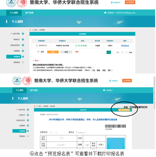156x157 pixels.
Task: Go to the previous page with pagination arrow
Action: pyautogui.click(x=104, y=52)
